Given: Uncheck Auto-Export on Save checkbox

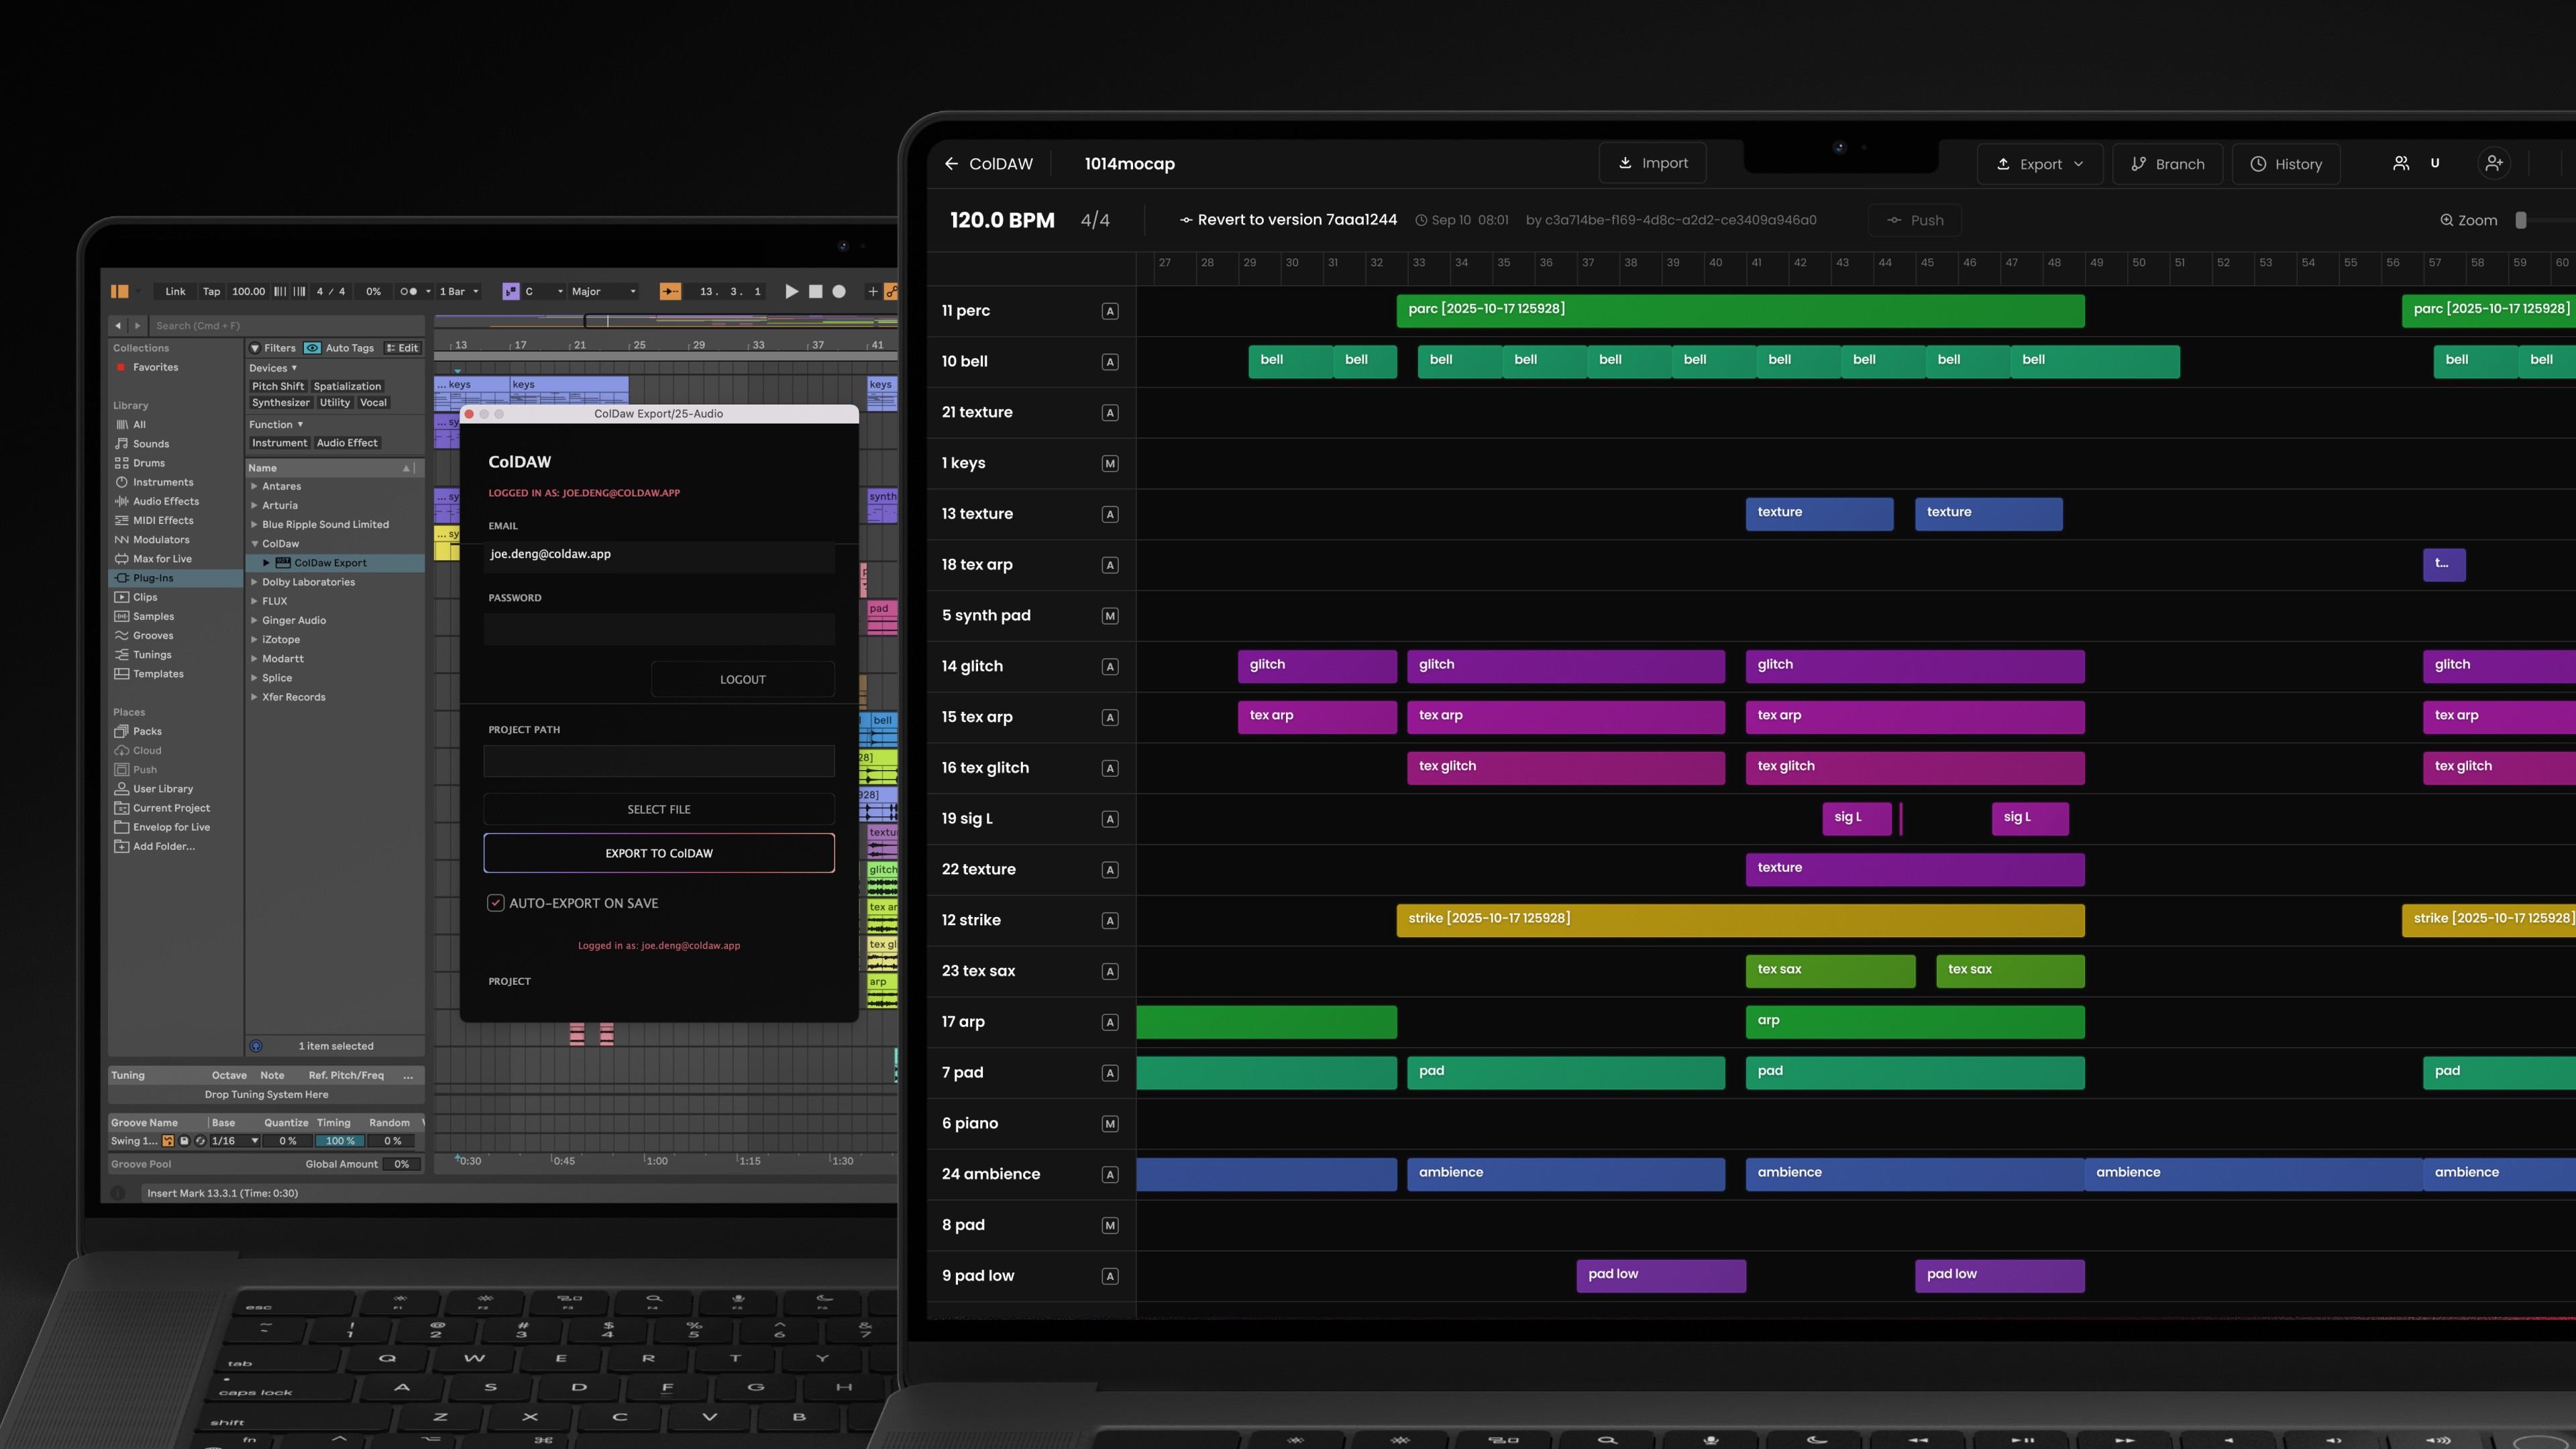Looking at the screenshot, I should (496, 903).
